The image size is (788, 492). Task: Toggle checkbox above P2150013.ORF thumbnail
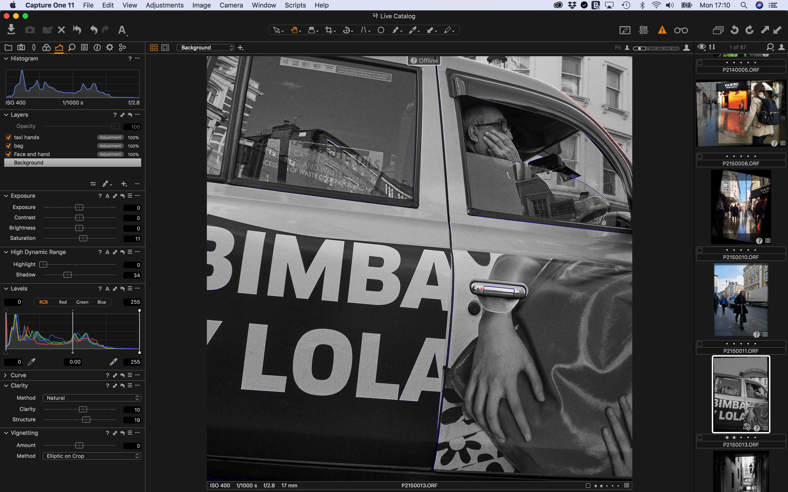pos(700,437)
